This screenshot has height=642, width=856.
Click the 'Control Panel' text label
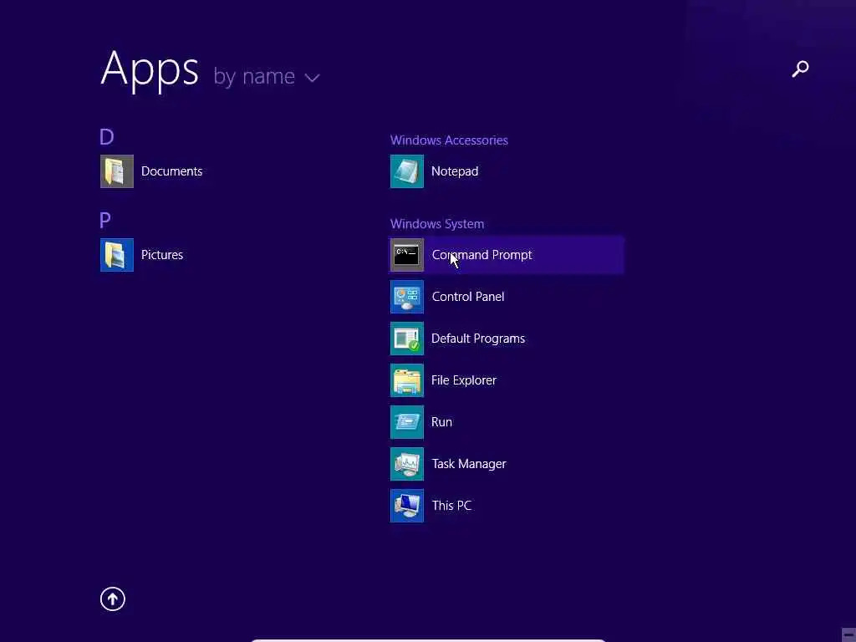[x=468, y=297]
